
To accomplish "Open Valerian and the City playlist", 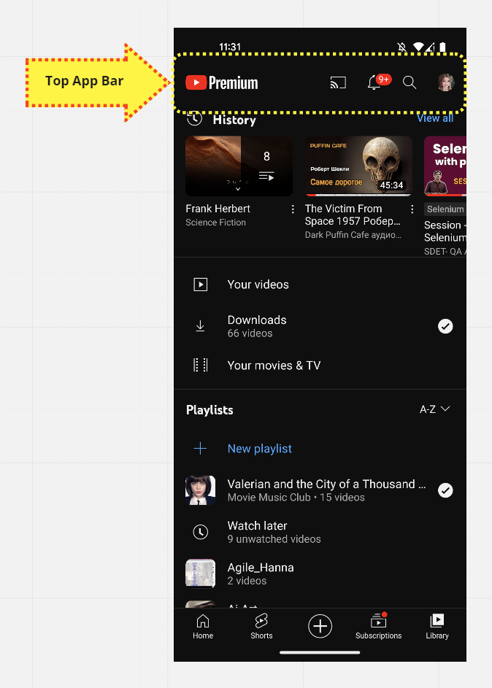I will [320, 490].
